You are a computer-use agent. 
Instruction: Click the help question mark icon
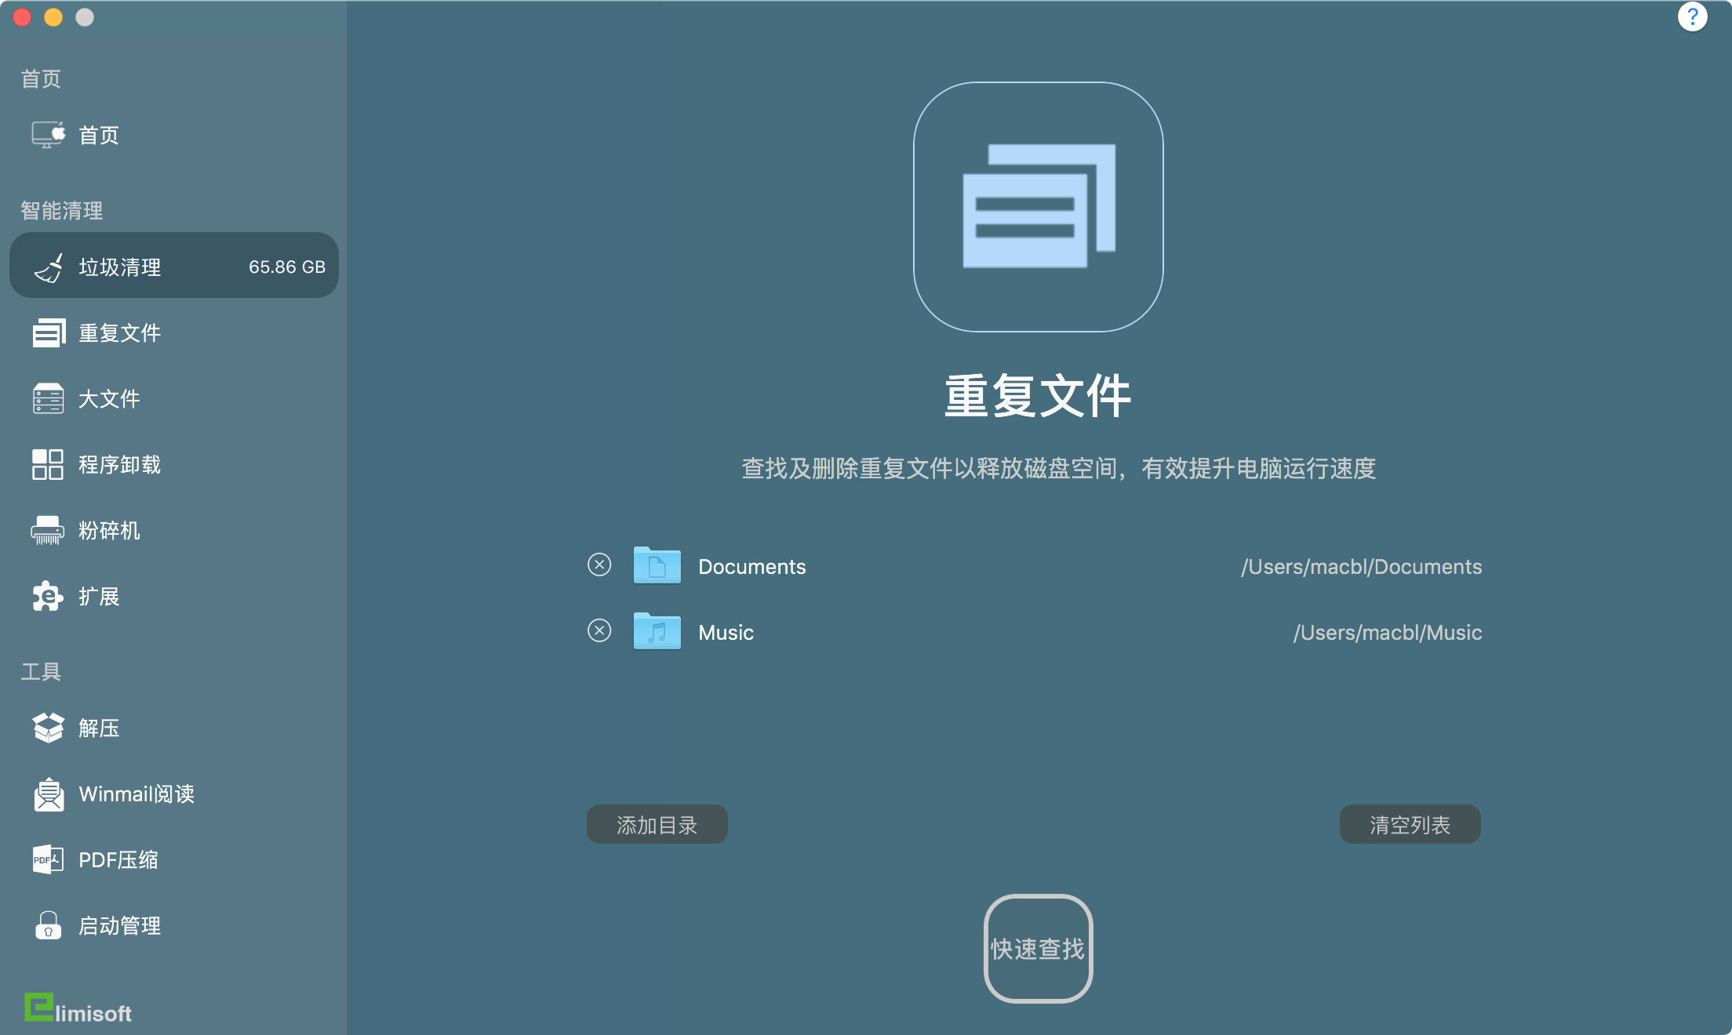tap(1692, 17)
